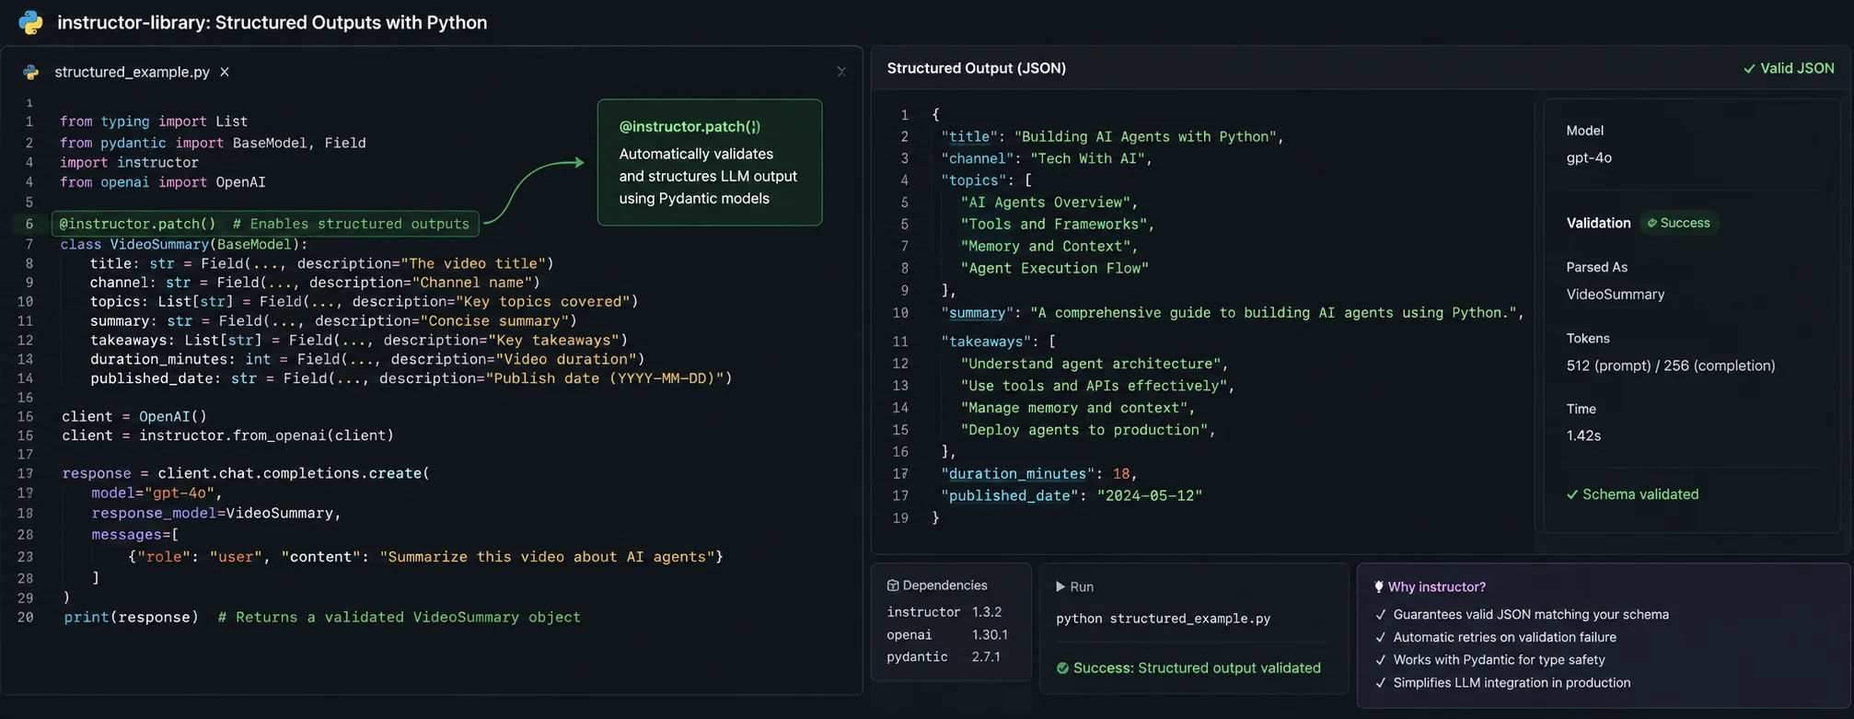The width and height of the screenshot is (1854, 719).
Task: Click the duration_minutes field definition in code
Action: pyautogui.click(x=367, y=359)
